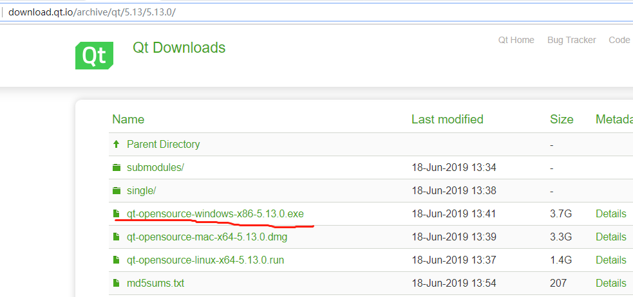This screenshot has height=297, width=633.
Task: Sort listing by Name column
Action: pyautogui.click(x=128, y=120)
